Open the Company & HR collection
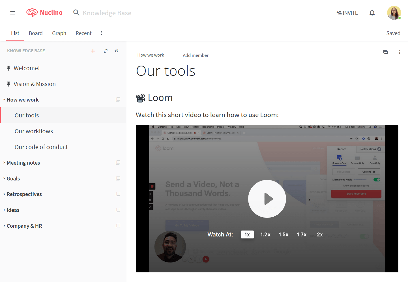This screenshot has width=408, height=282. pyautogui.click(x=24, y=226)
